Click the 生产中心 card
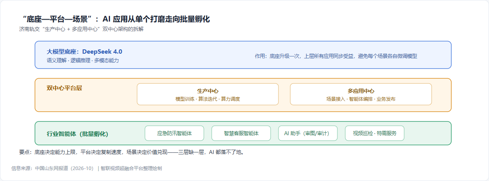Screen dimensions: 489x181 (208, 94)
